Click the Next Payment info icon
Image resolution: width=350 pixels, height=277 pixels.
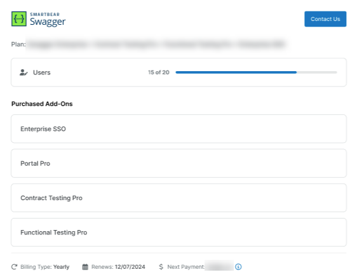click(x=238, y=267)
